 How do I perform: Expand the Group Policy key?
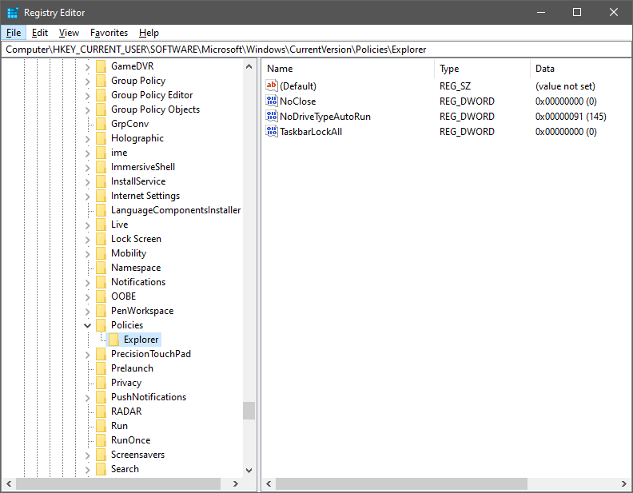pos(88,81)
